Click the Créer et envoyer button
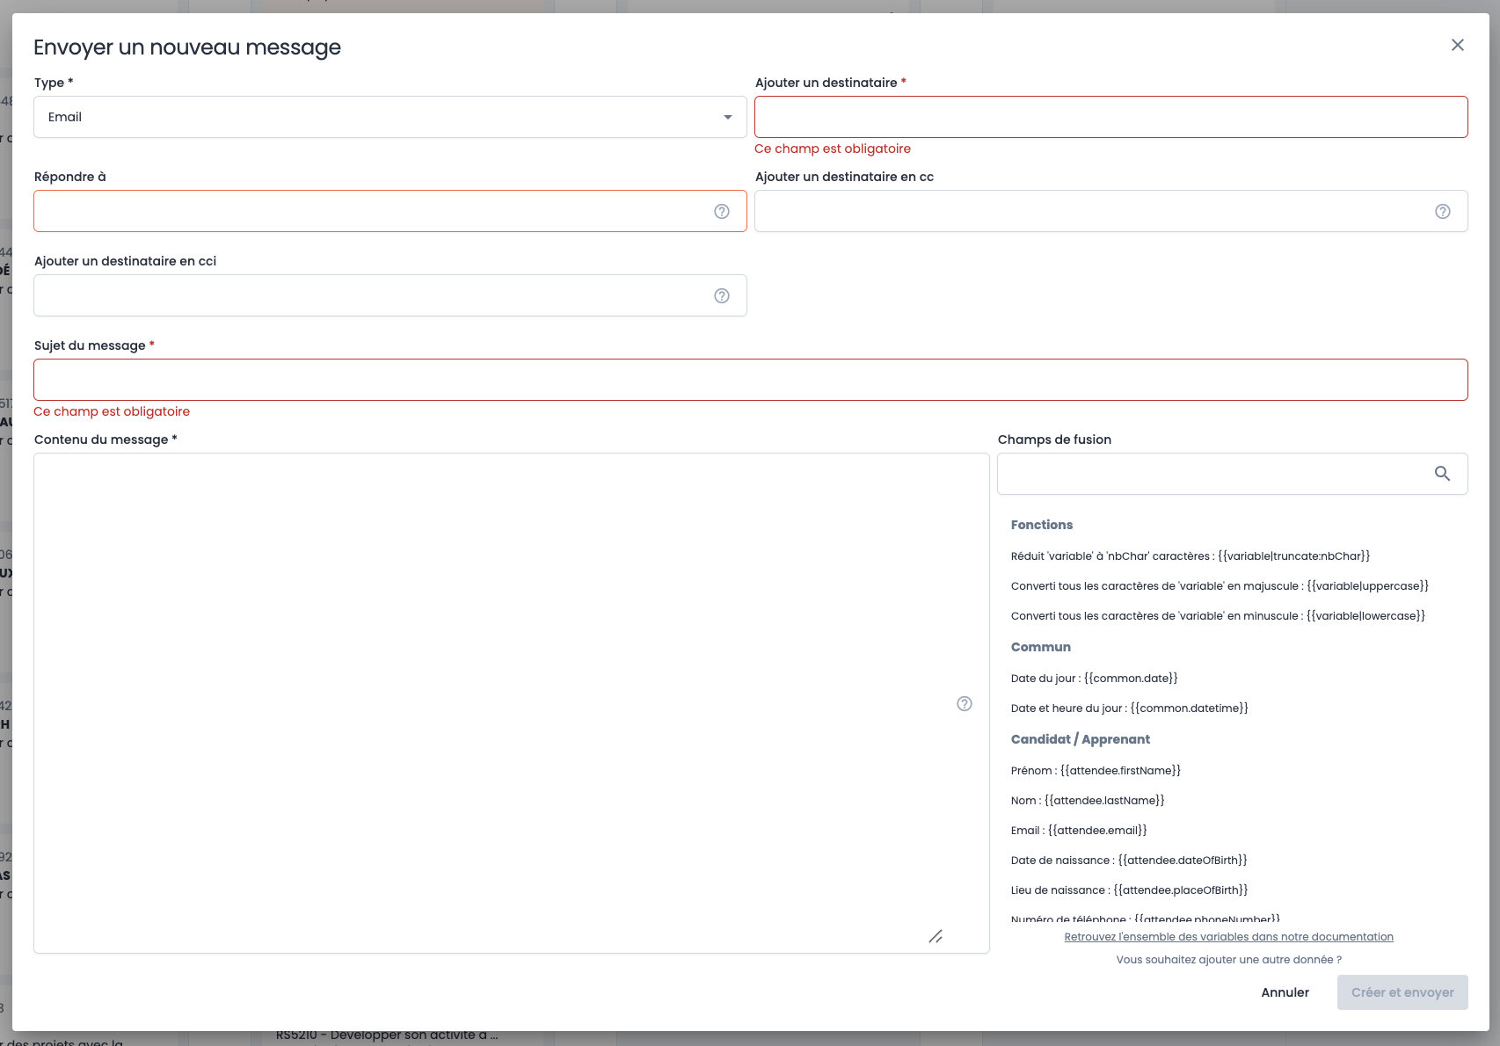This screenshot has width=1500, height=1046. (x=1402, y=992)
